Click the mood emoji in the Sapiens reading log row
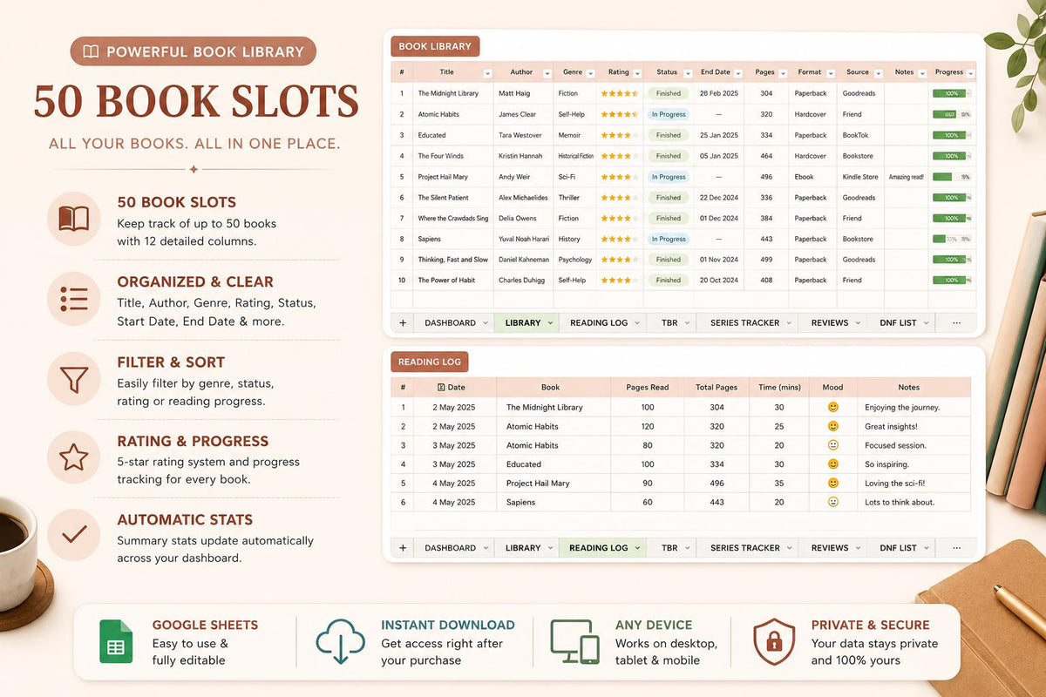This screenshot has height=697, width=1046. coord(833,502)
